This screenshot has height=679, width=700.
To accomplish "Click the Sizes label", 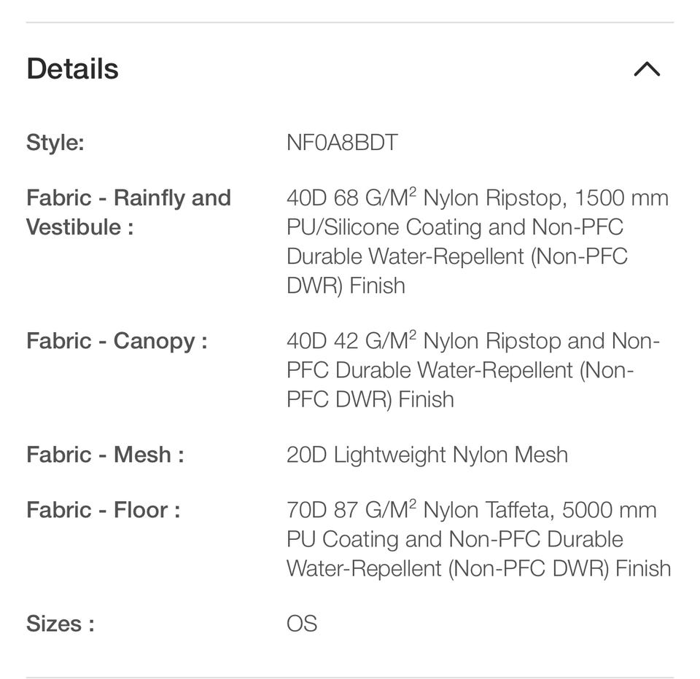I will tap(60, 624).
